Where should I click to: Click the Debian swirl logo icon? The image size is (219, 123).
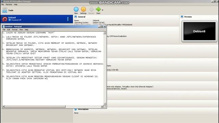pos(5,19)
